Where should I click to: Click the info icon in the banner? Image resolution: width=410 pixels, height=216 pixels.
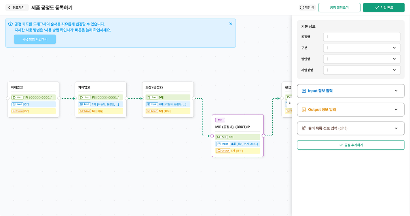point(10,24)
